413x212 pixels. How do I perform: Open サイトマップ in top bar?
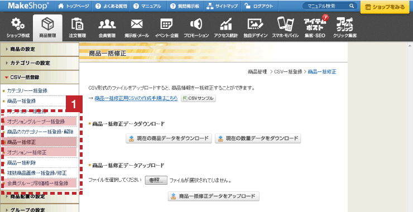click(222, 6)
